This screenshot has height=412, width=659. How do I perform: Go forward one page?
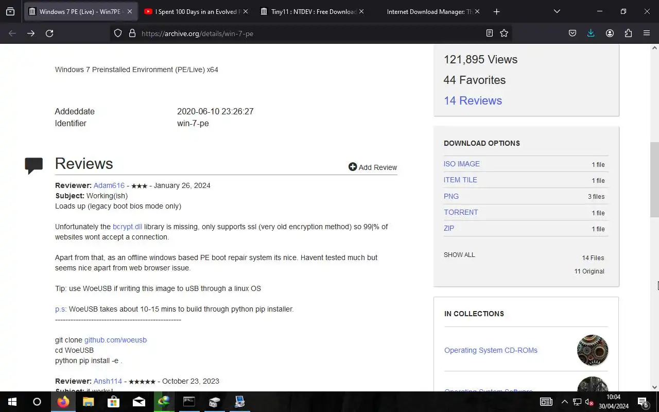coord(31,33)
